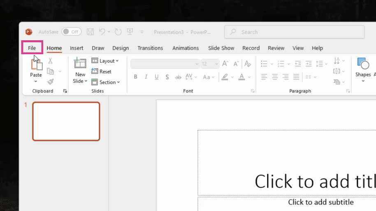Screen dimensions: 376x211
Task: Open the Undo history dropdown arrow
Action: click(109, 32)
